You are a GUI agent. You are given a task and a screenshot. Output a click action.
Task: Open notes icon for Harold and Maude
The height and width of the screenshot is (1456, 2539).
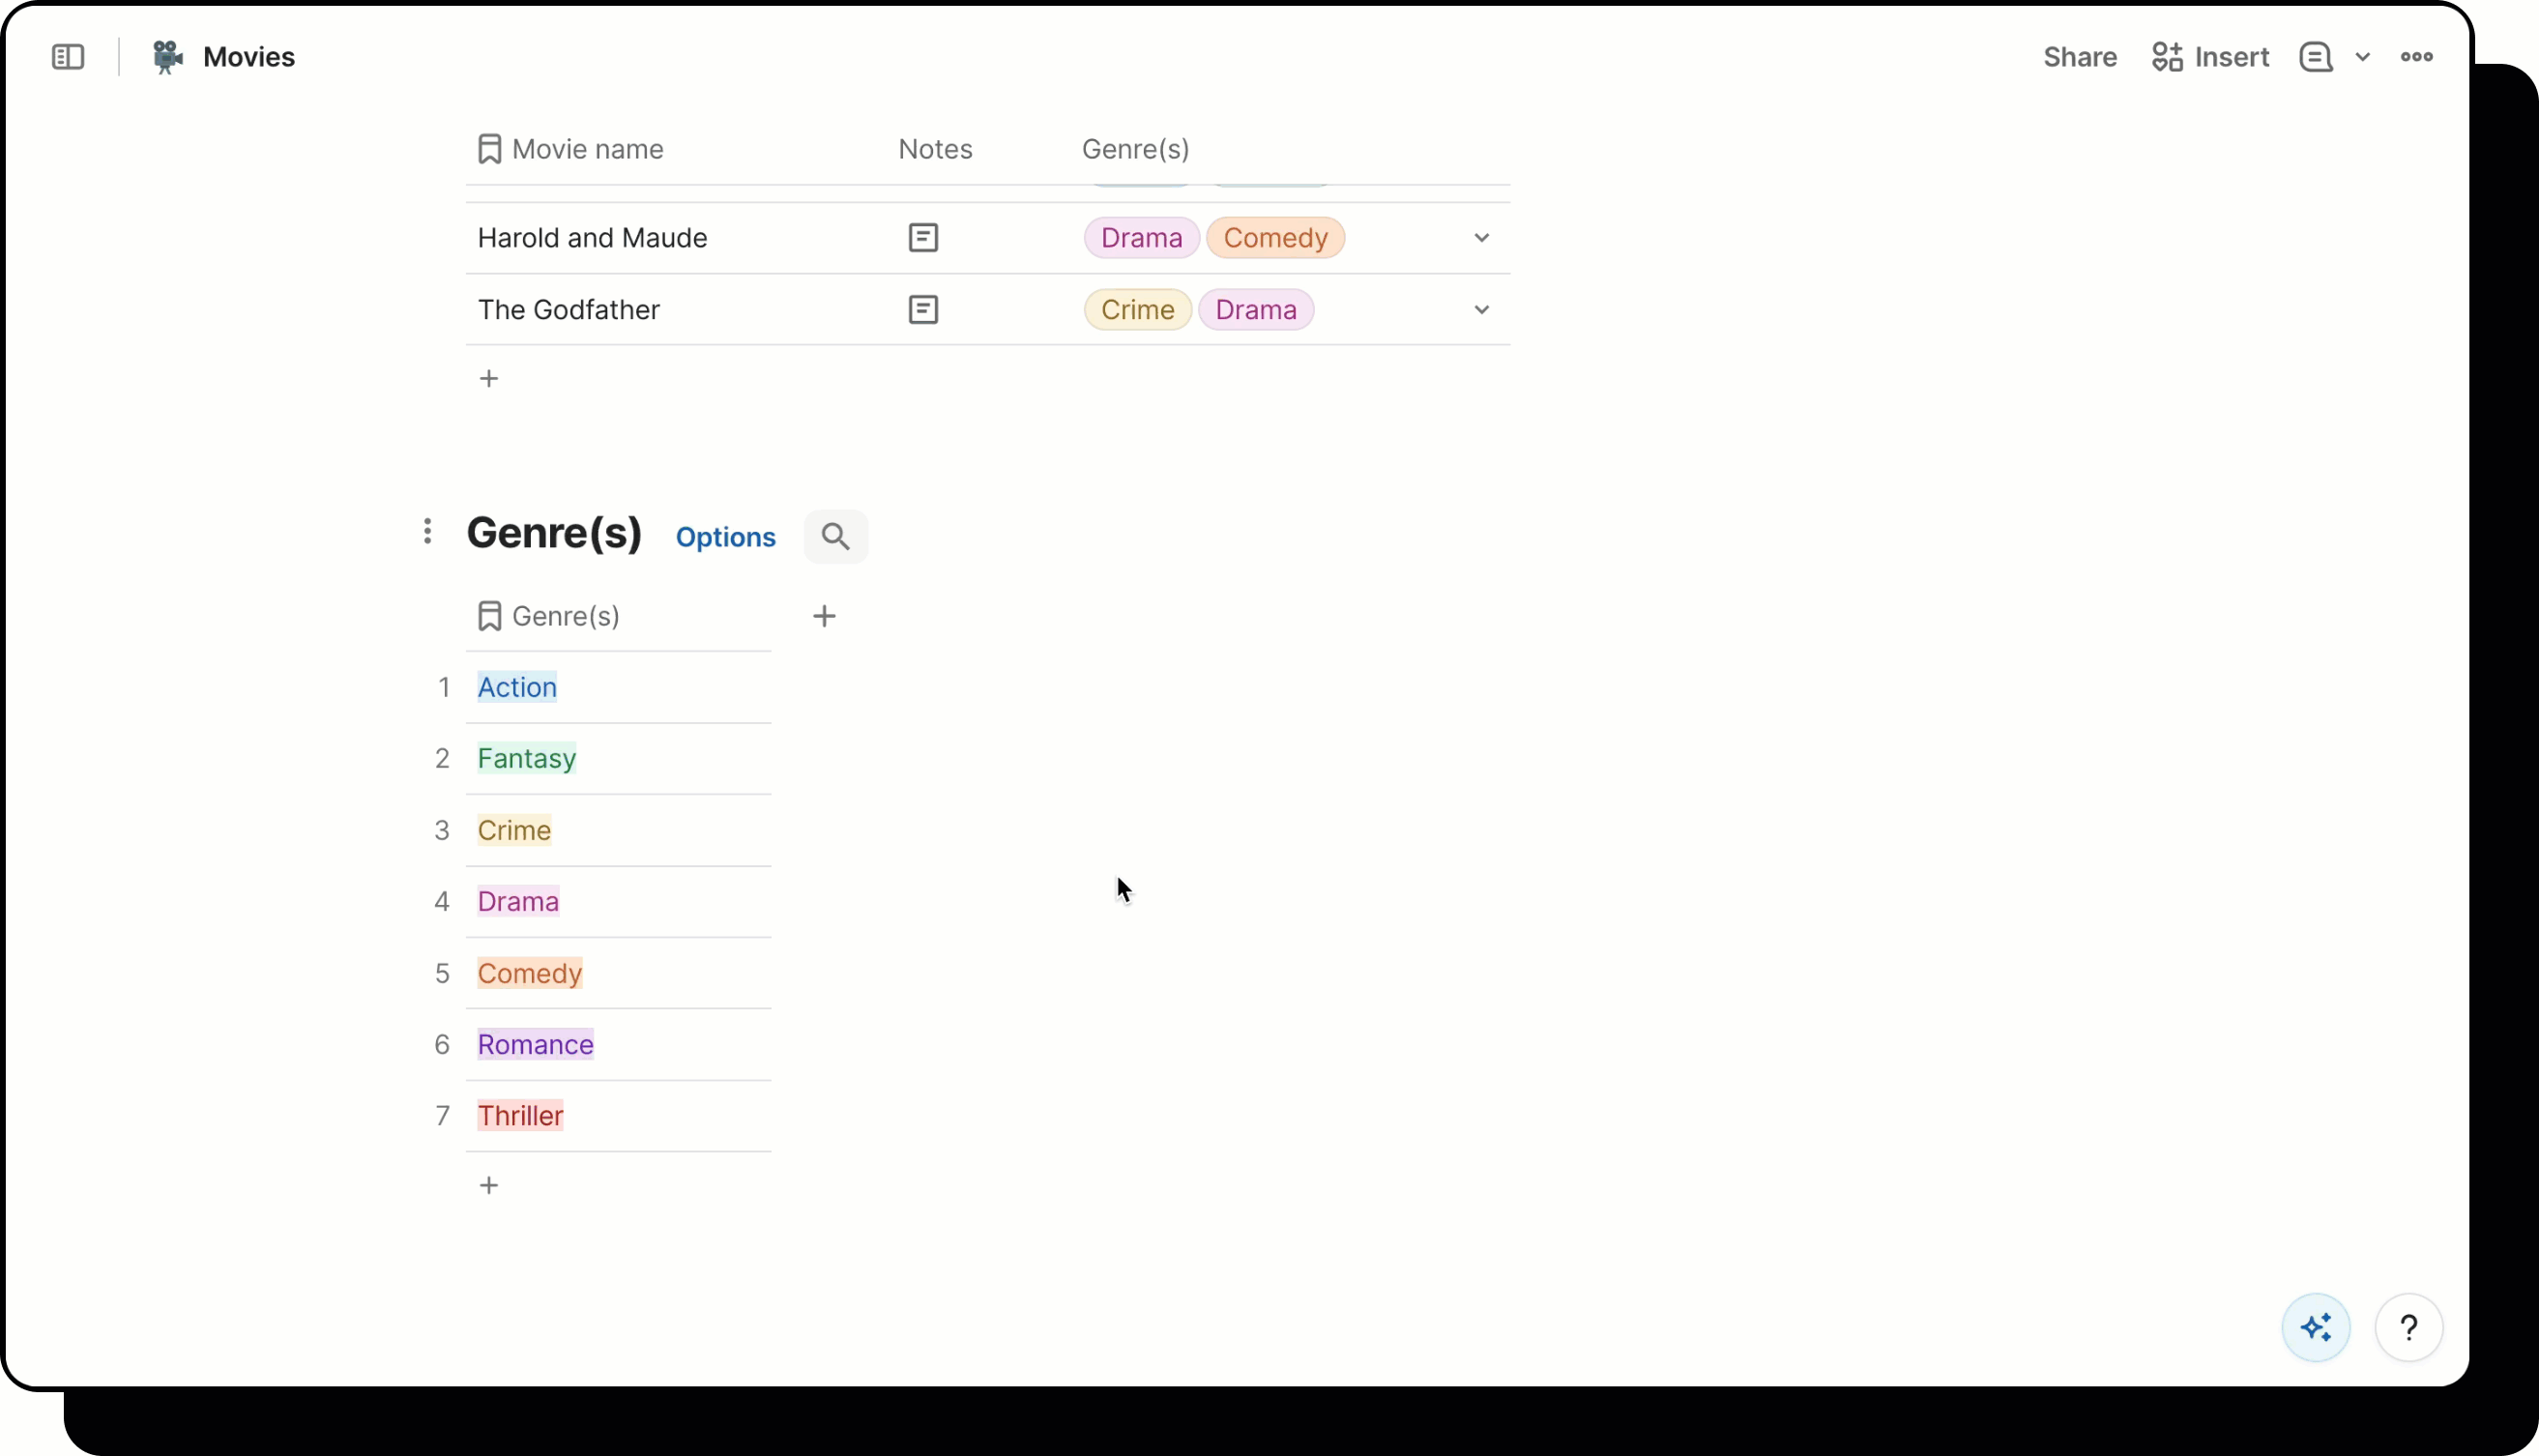(x=922, y=238)
